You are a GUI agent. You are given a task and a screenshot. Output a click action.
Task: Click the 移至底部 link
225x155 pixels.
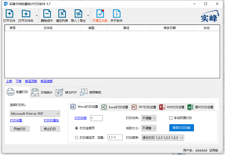pos(47,81)
